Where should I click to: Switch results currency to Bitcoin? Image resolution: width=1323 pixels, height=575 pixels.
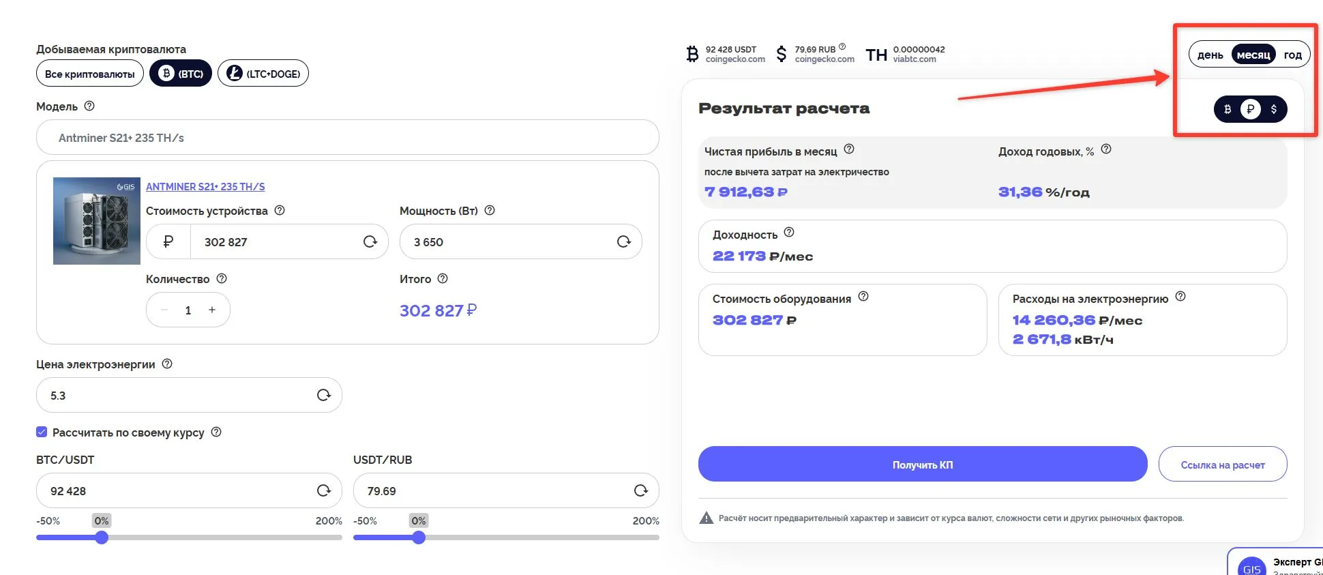coord(1228,109)
